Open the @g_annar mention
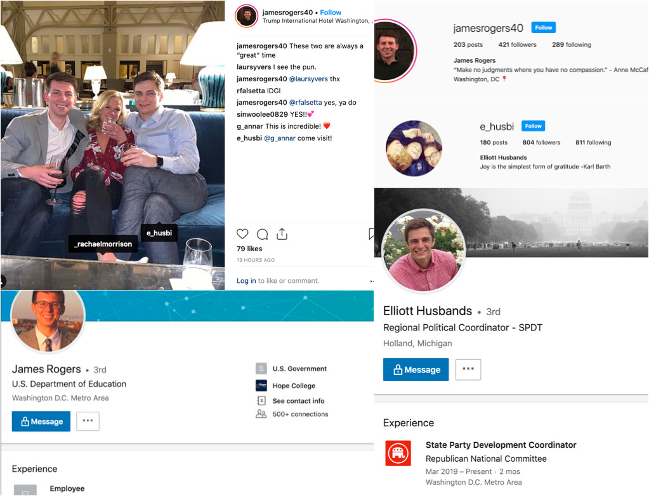 [280, 138]
